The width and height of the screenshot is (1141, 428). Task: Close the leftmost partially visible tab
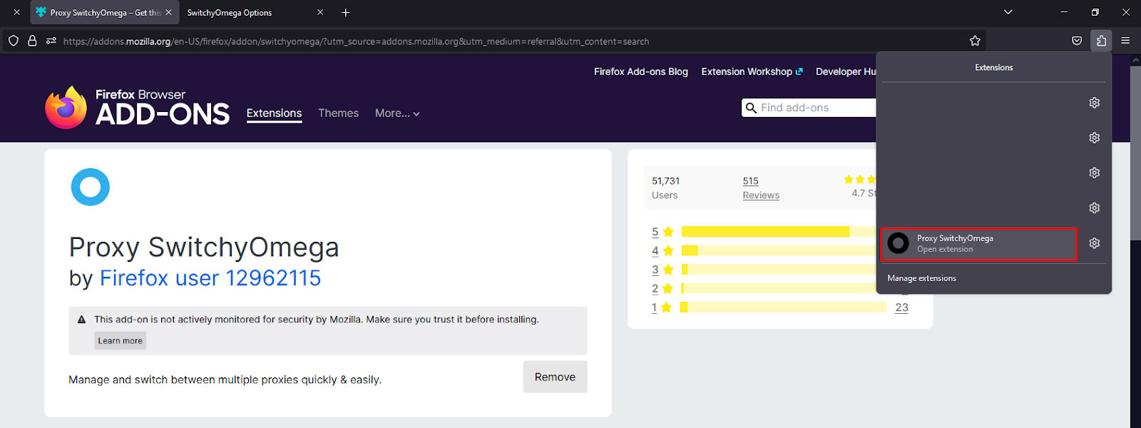(x=16, y=12)
